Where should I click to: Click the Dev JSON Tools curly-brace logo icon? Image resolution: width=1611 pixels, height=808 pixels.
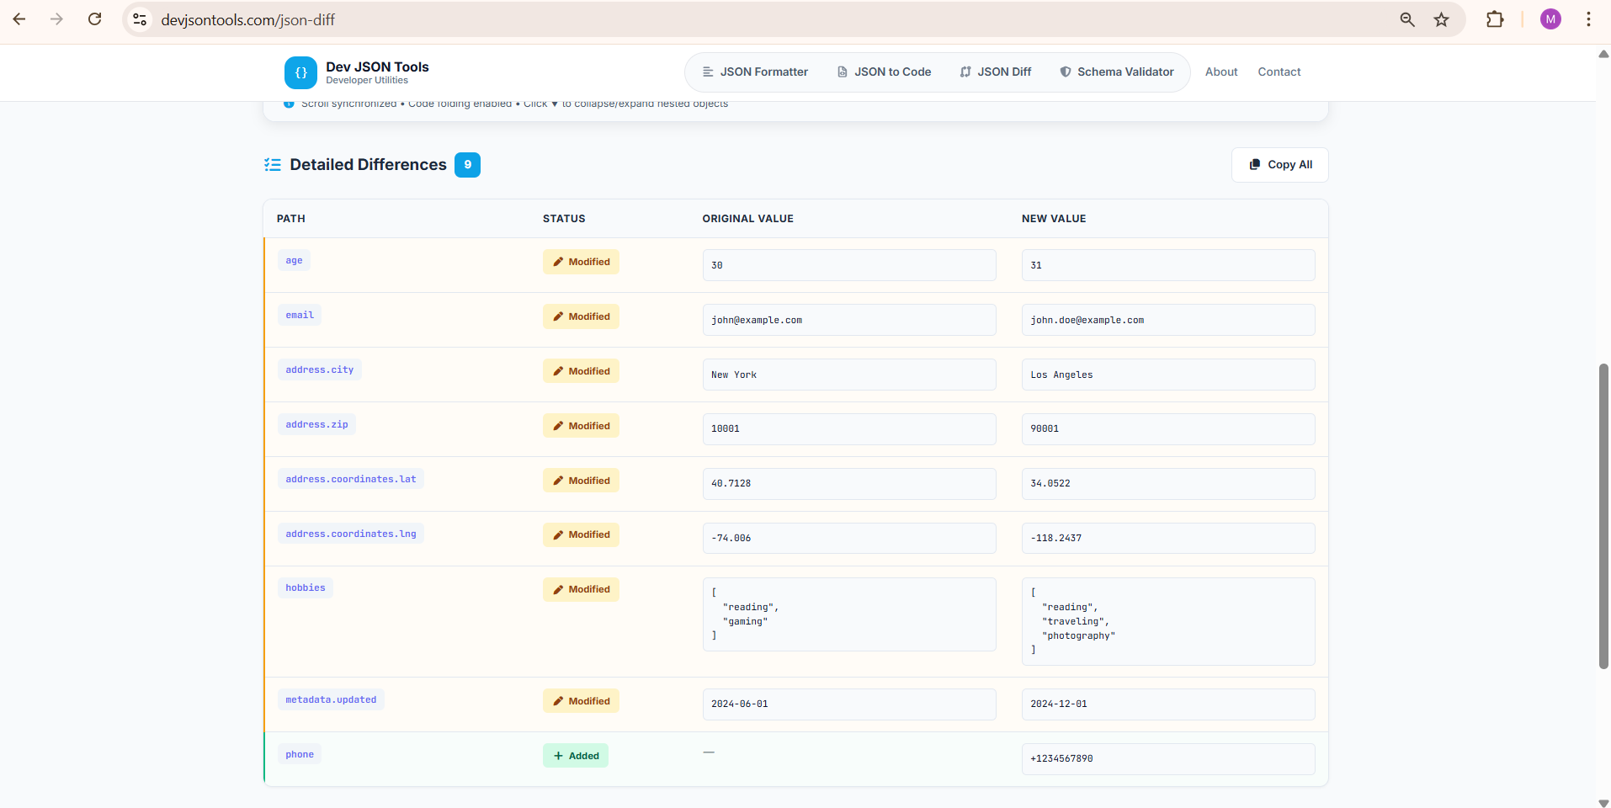(x=300, y=72)
